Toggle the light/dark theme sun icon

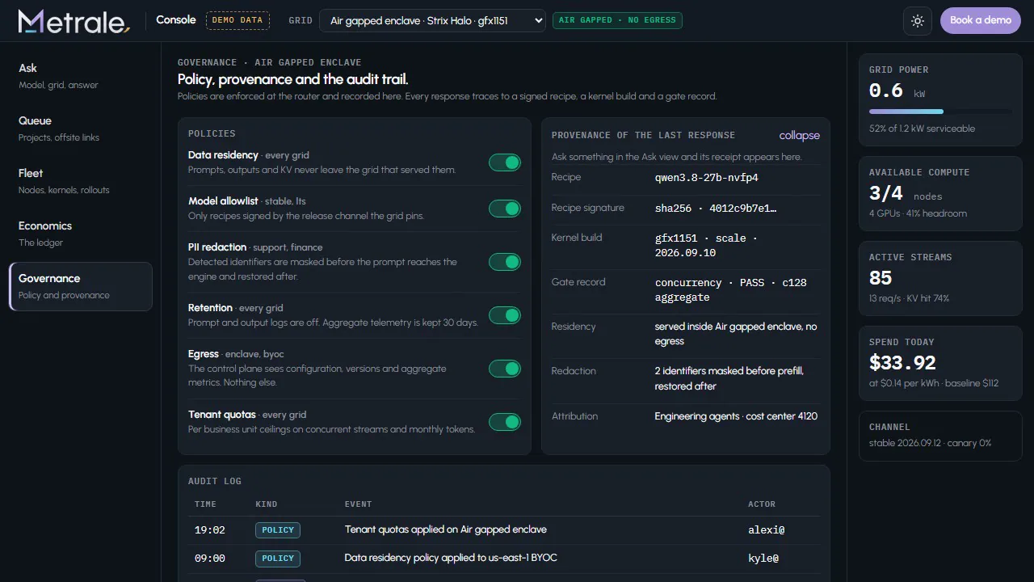click(918, 20)
